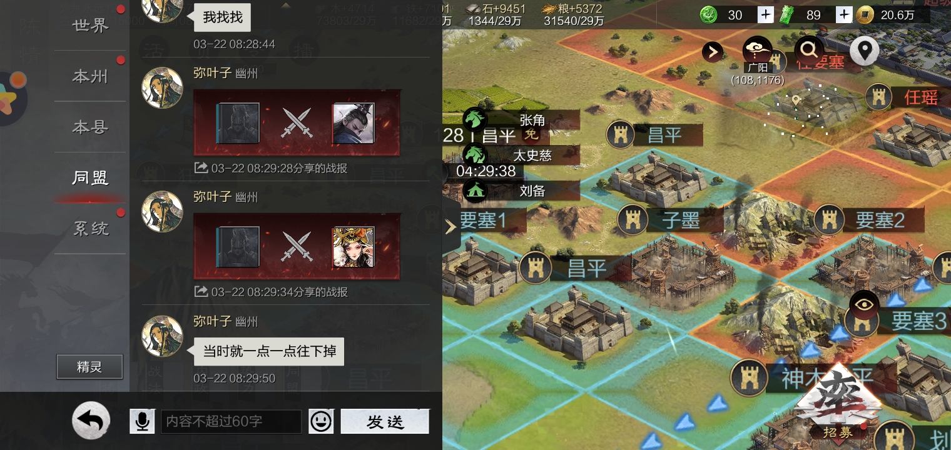Expand the top triangle above chat

click(286, 5)
